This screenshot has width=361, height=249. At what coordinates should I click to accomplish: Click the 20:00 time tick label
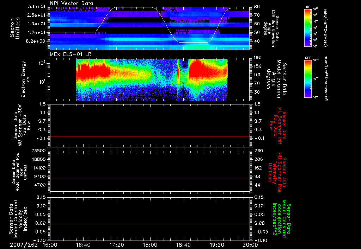tap(251, 245)
